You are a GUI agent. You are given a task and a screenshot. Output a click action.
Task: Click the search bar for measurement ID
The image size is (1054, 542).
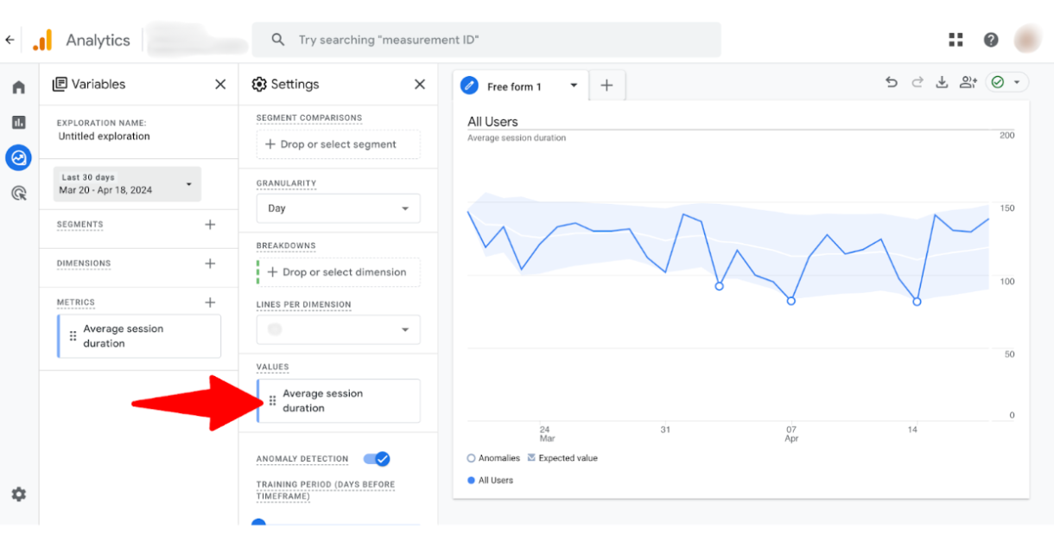pos(486,39)
